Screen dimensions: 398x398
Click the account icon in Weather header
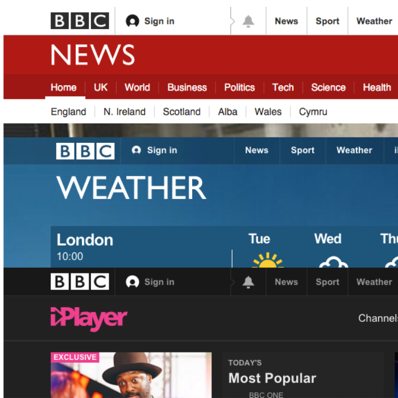(x=136, y=151)
